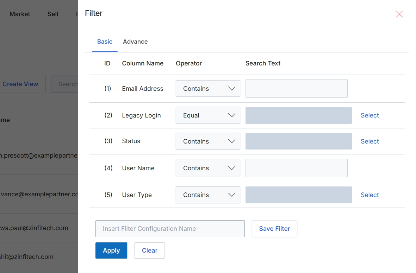Image resolution: width=416 pixels, height=273 pixels.
Task: Click the prescott@examplepartner email in background list
Action: [x=39, y=155]
